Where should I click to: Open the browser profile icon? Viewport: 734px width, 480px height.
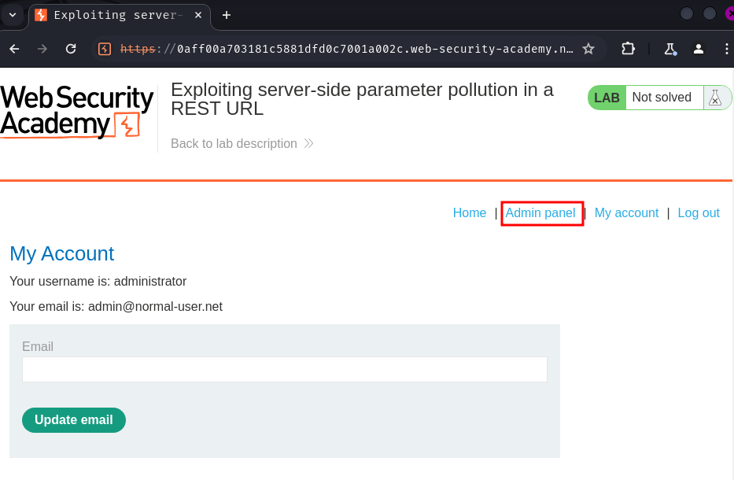(699, 49)
